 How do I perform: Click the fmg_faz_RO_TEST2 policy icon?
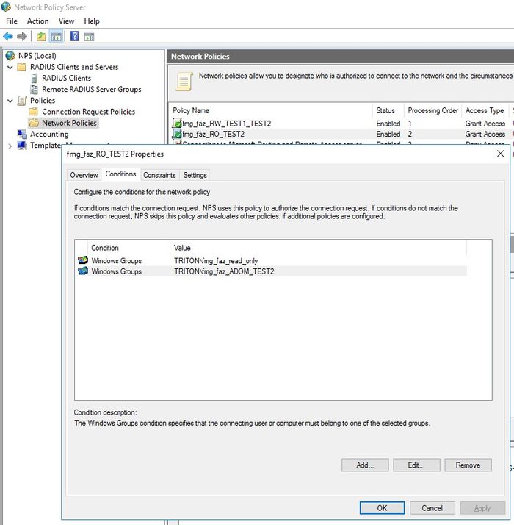[x=177, y=134]
